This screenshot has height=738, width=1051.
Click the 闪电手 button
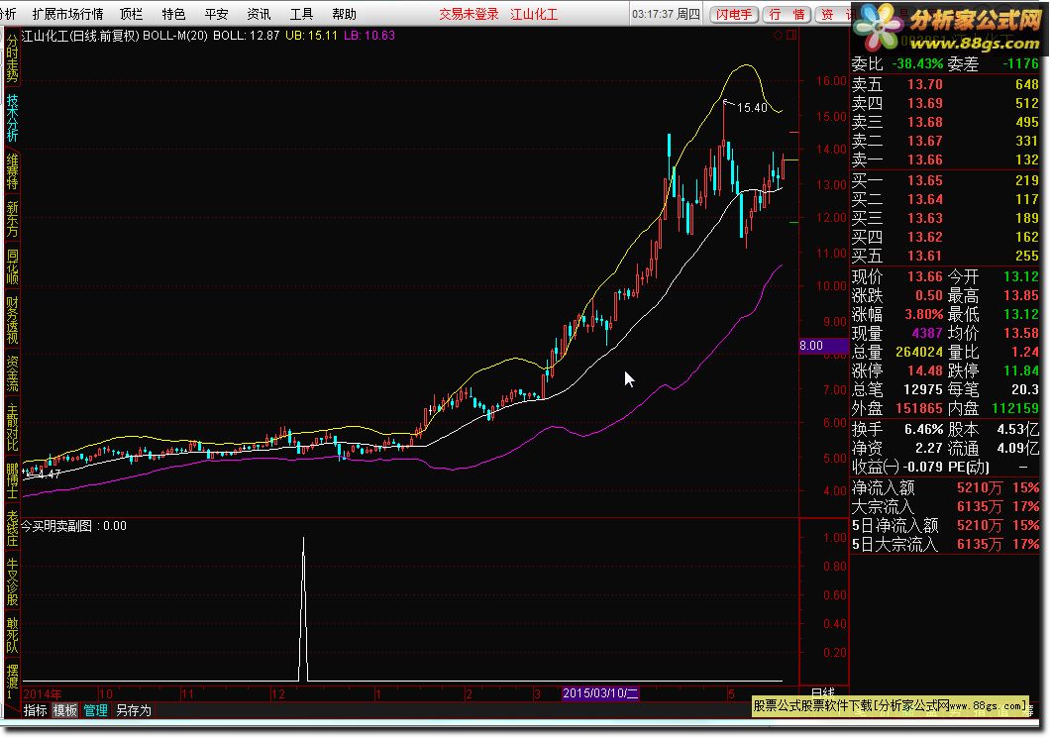pyautogui.click(x=734, y=14)
